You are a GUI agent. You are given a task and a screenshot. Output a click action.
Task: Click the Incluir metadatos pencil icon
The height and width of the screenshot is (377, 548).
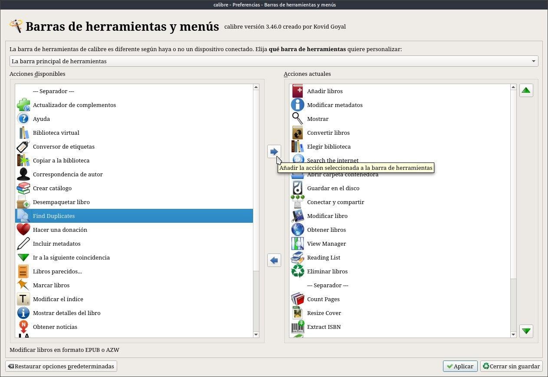(23, 244)
